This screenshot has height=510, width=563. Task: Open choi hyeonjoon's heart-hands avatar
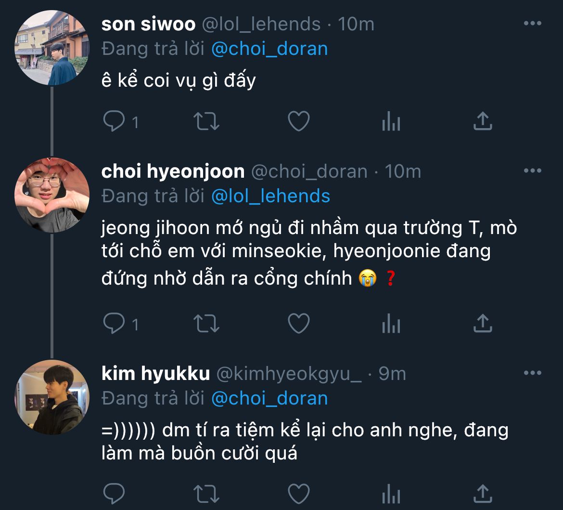[x=52, y=195]
